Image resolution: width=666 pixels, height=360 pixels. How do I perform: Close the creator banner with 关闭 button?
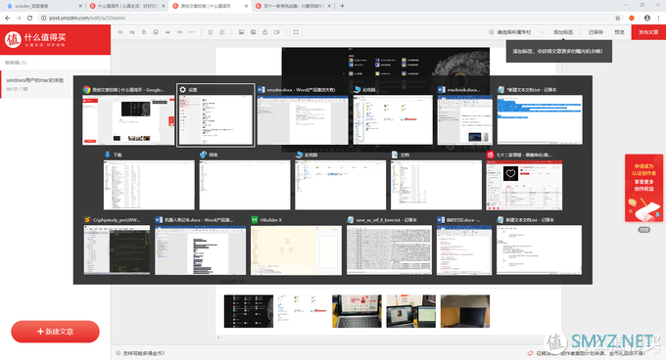643,229
